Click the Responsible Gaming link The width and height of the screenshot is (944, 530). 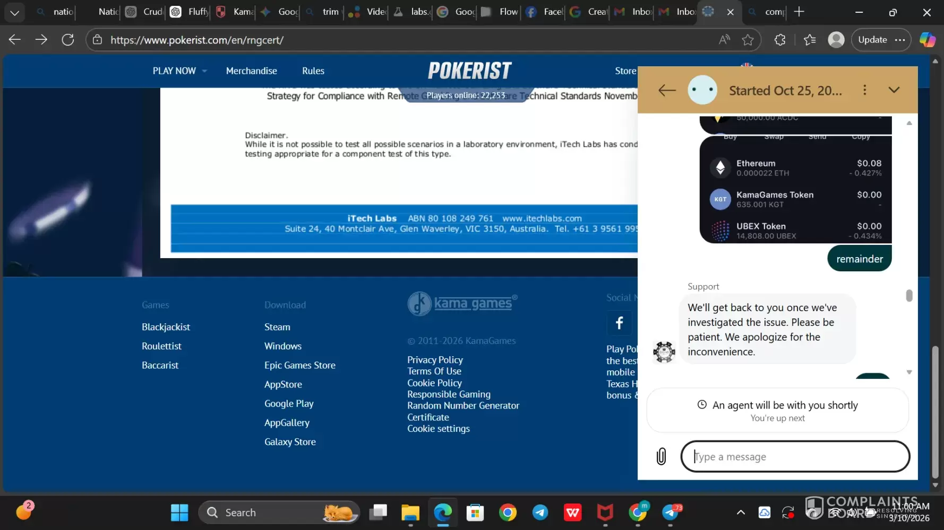(449, 394)
